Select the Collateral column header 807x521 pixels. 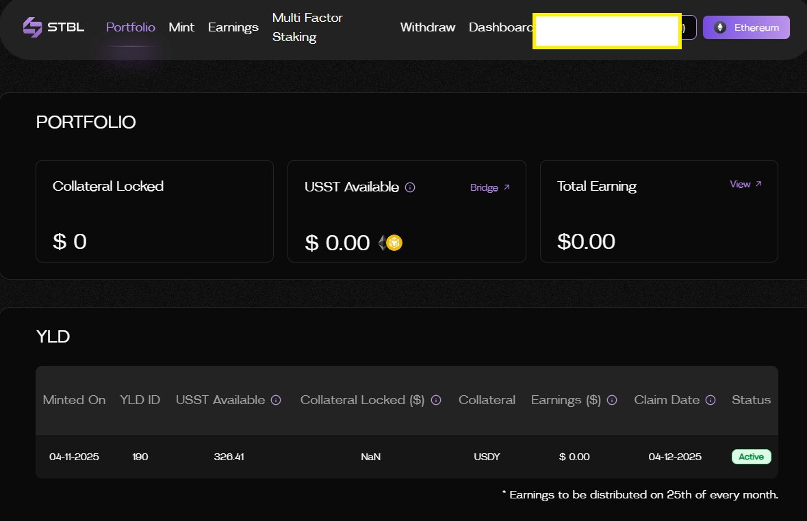487,400
